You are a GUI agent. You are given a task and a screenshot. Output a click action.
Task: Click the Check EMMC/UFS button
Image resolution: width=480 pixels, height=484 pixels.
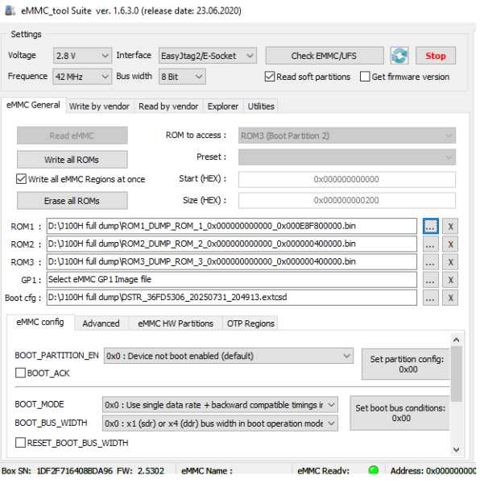click(325, 56)
